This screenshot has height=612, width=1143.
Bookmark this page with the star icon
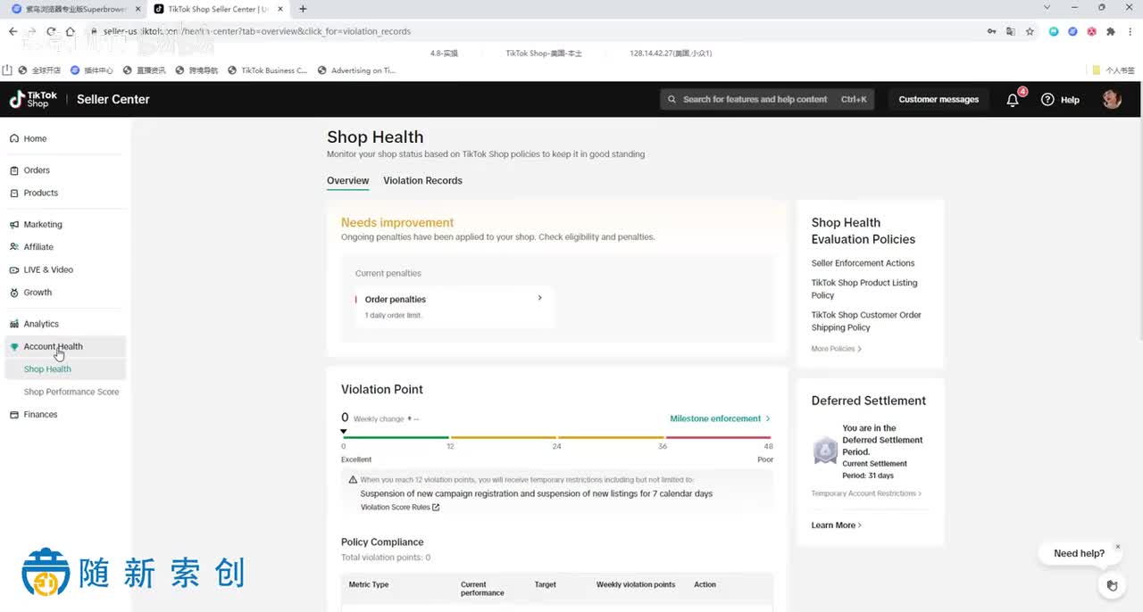coord(1030,31)
